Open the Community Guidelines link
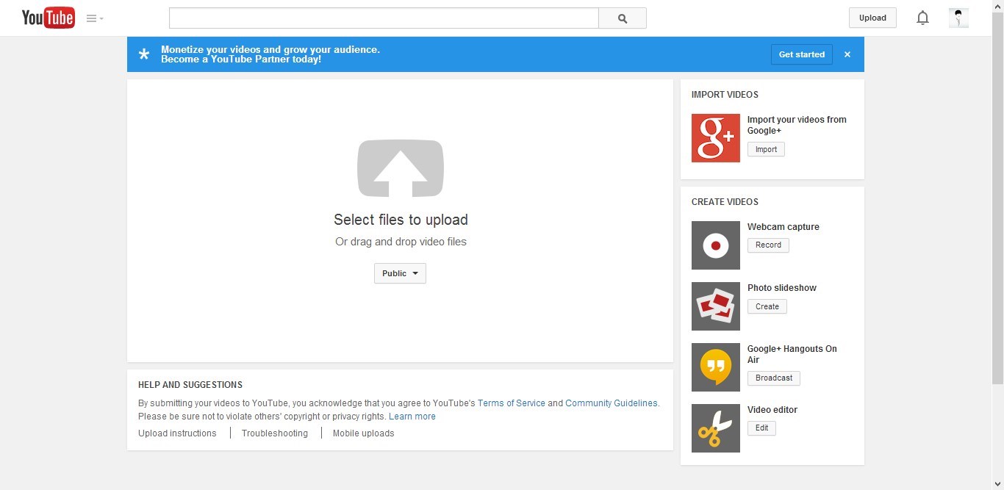 point(612,403)
